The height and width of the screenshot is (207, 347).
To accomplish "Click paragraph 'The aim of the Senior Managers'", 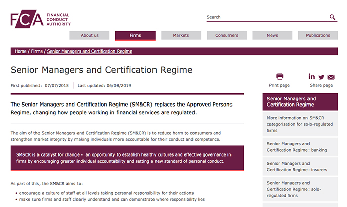I will coord(115,136).
